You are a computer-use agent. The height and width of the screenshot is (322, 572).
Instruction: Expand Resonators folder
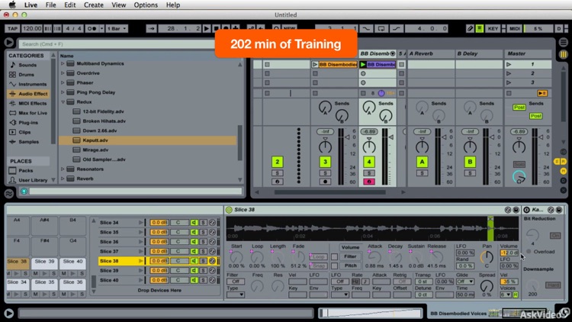click(63, 169)
